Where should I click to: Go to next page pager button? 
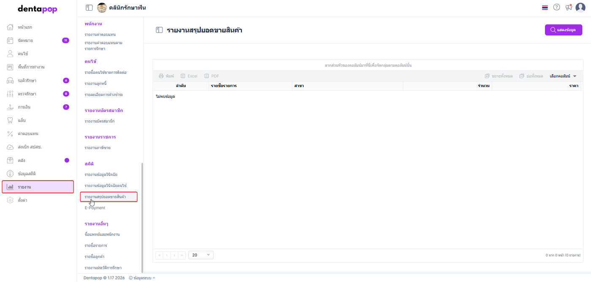click(174, 255)
